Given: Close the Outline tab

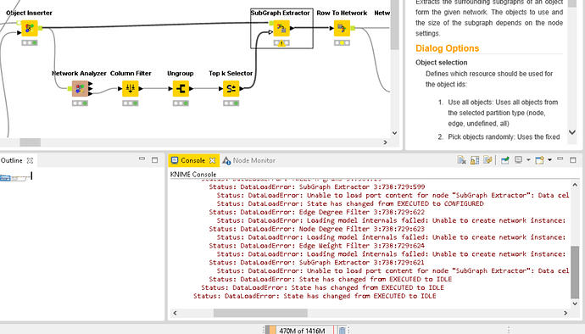Looking at the screenshot, I should pyautogui.click(x=31, y=160).
